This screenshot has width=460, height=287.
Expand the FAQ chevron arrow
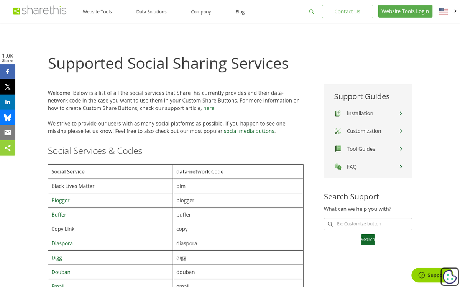401,167
